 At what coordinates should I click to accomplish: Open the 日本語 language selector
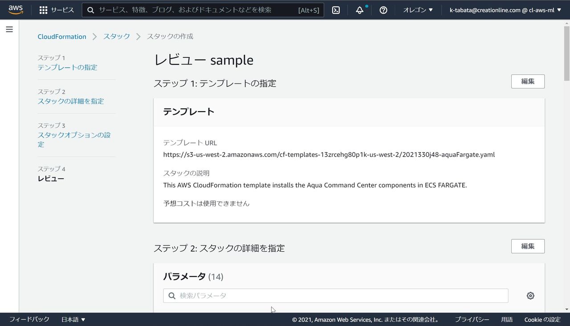point(73,319)
